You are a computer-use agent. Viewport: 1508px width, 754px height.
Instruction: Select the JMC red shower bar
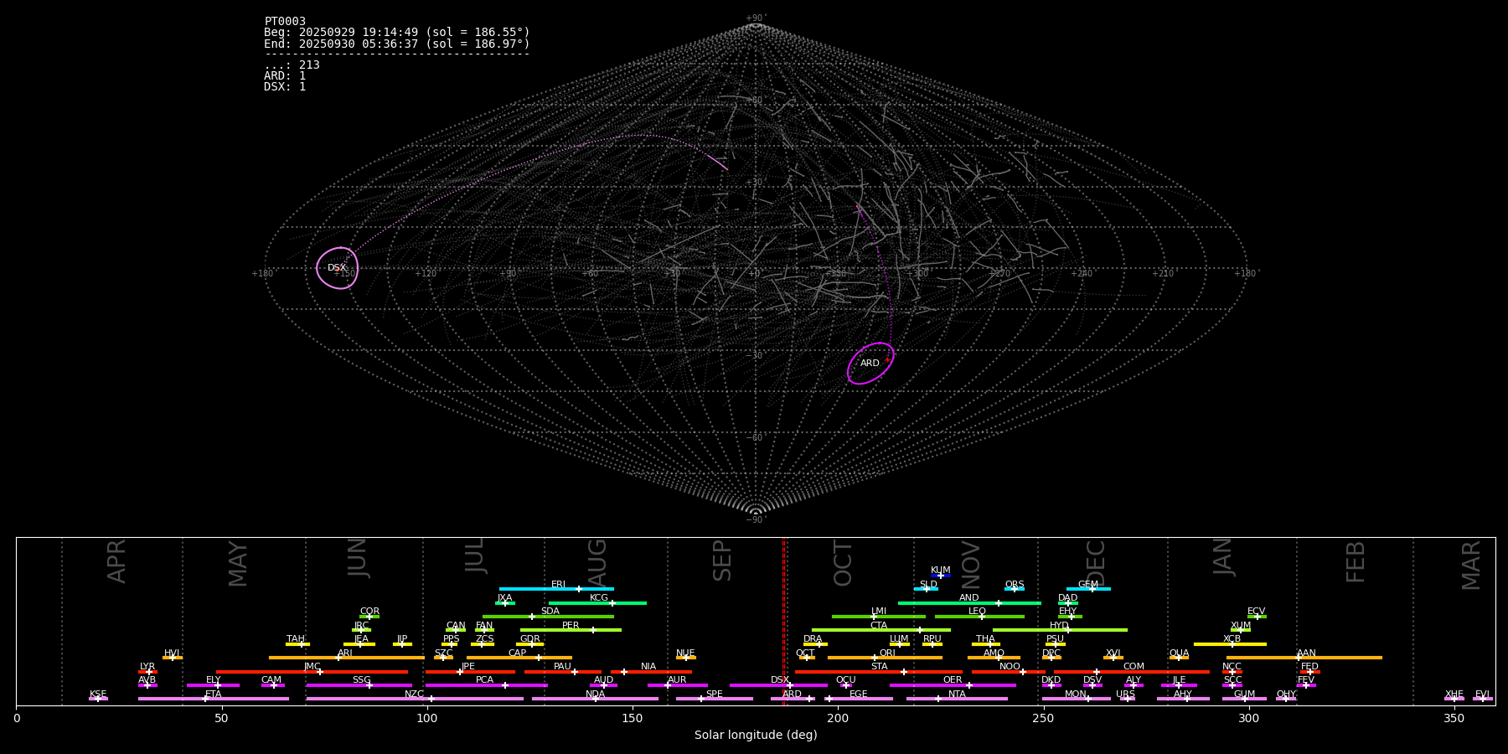coord(312,672)
